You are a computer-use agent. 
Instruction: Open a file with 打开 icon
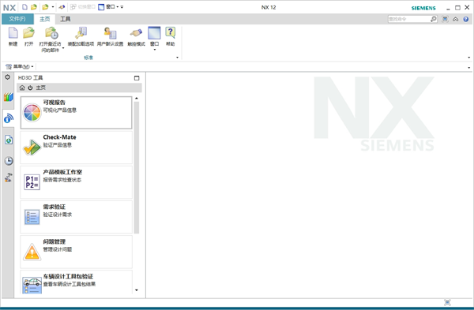click(x=28, y=36)
